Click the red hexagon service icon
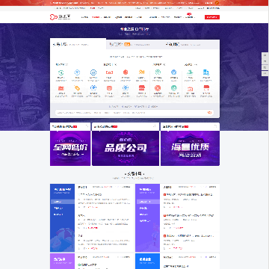 (x=126, y=72)
